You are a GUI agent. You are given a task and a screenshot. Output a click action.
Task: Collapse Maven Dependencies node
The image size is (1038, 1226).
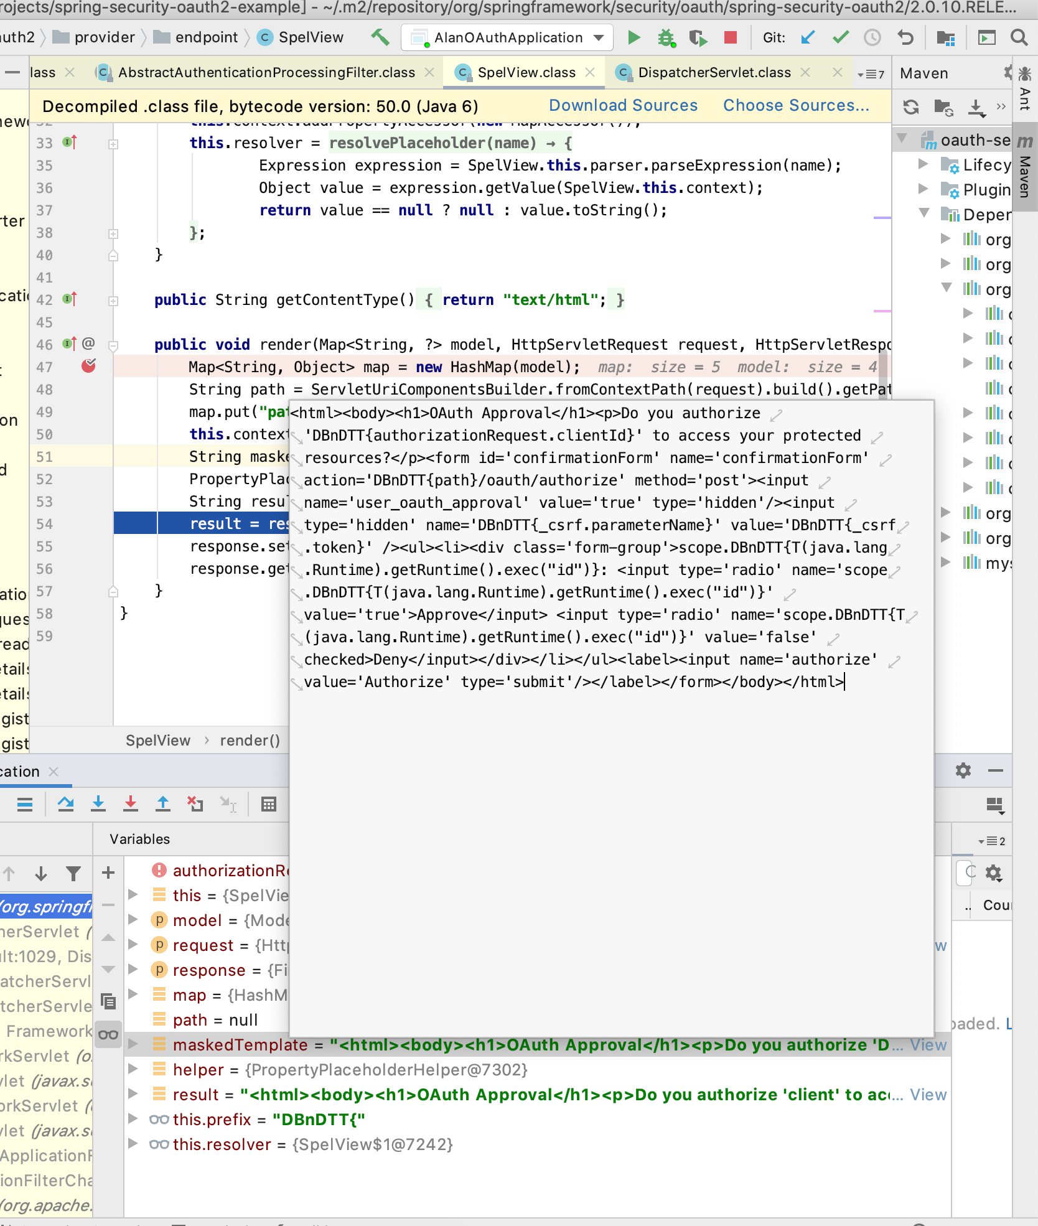tap(924, 213)
